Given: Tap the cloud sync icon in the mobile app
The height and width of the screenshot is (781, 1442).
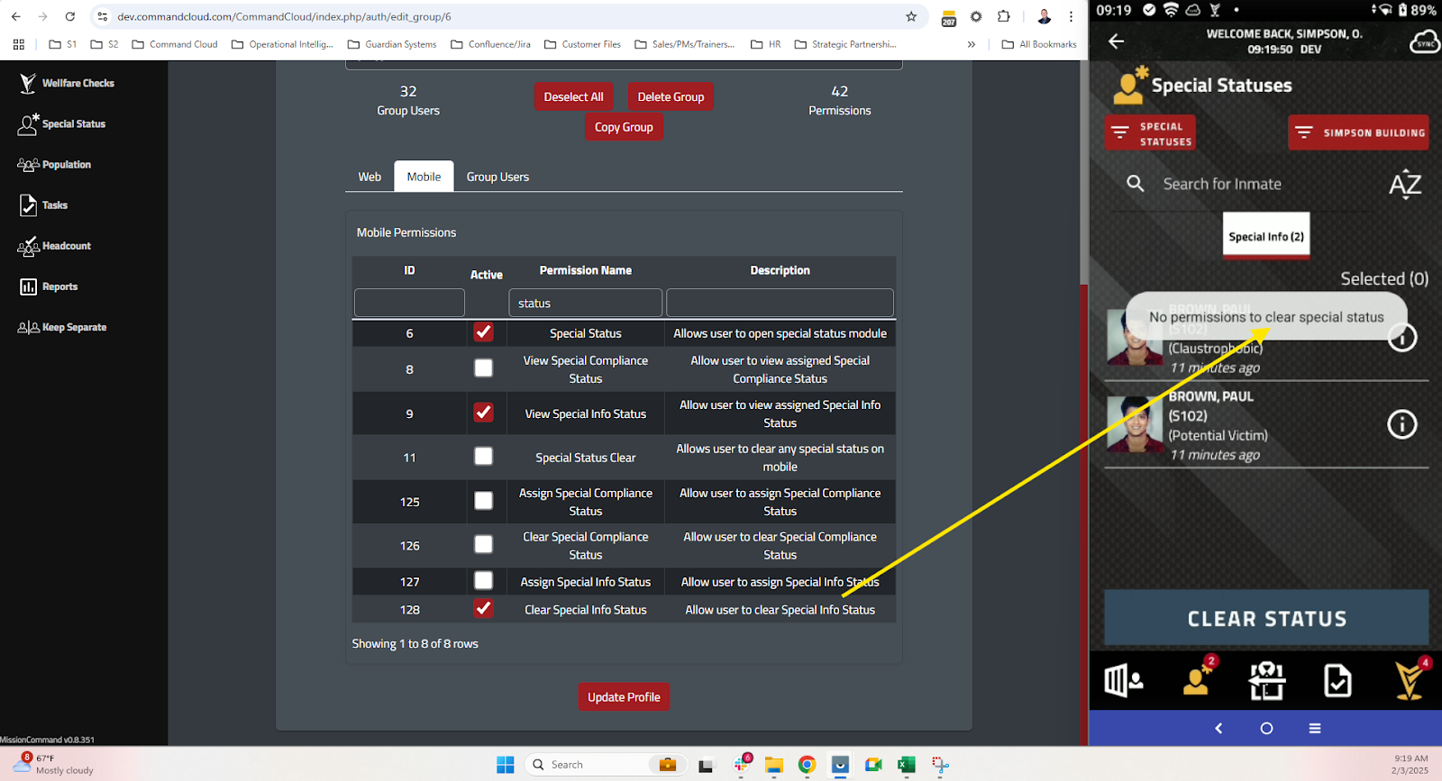Looking at the screenshot, I should click(x=1424, y=41).
